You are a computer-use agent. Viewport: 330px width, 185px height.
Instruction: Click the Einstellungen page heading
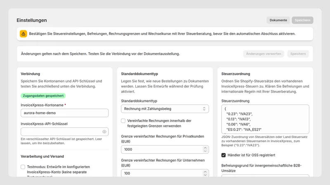pos(32,20)
